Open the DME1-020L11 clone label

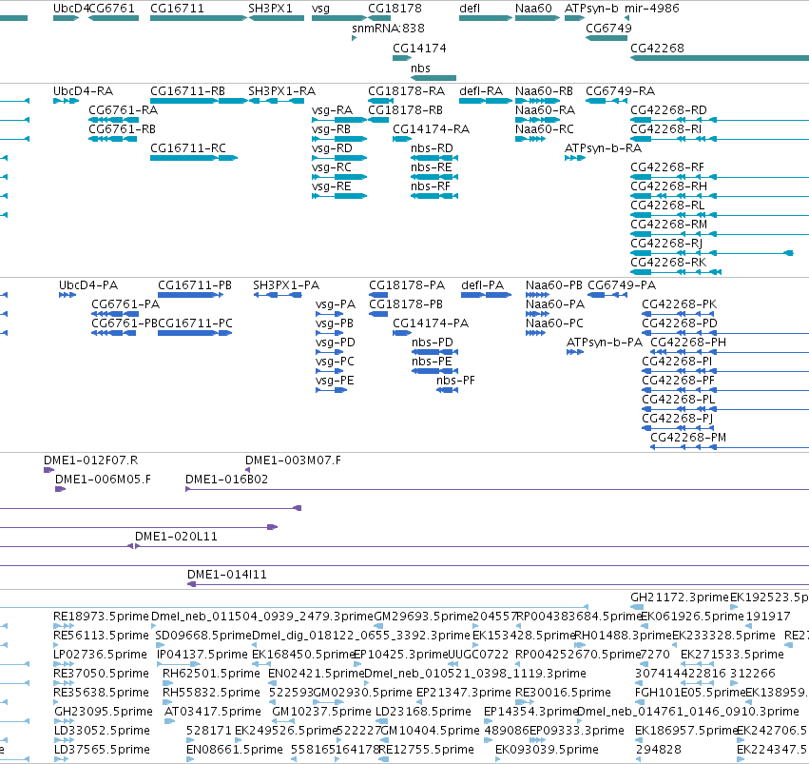(176, 537)
